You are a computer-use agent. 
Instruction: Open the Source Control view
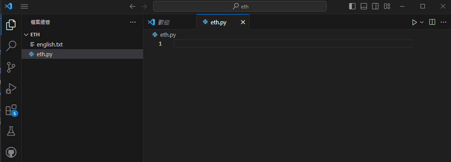(11, 67)
